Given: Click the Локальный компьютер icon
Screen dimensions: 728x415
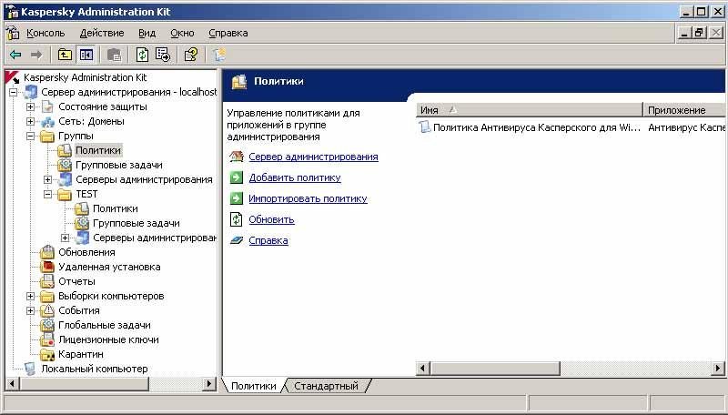Looking at the screenshot, I should pos(30,369).
